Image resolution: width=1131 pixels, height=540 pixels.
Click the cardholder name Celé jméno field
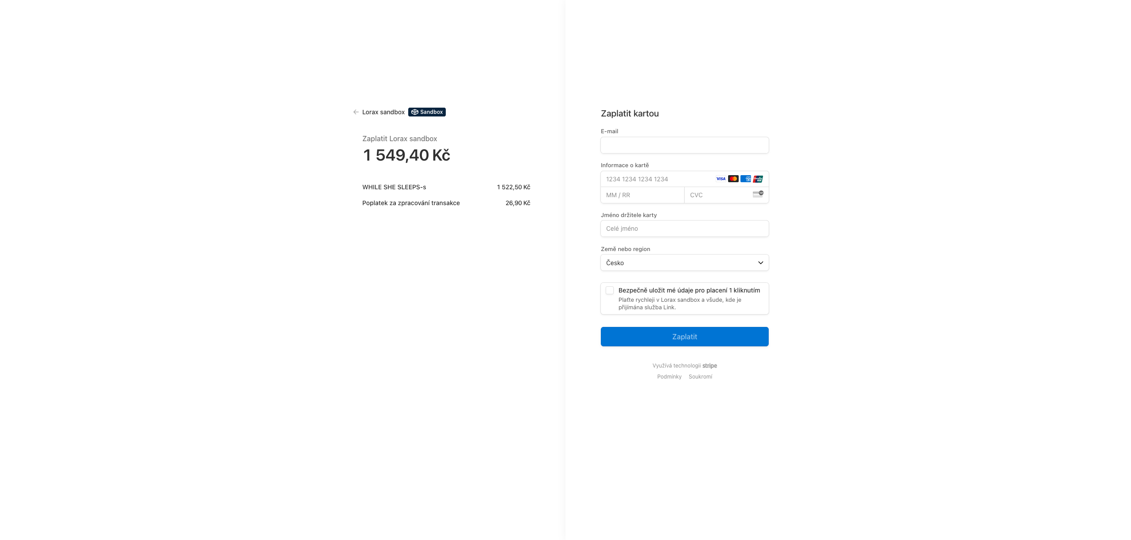click(x=684, y=229)
